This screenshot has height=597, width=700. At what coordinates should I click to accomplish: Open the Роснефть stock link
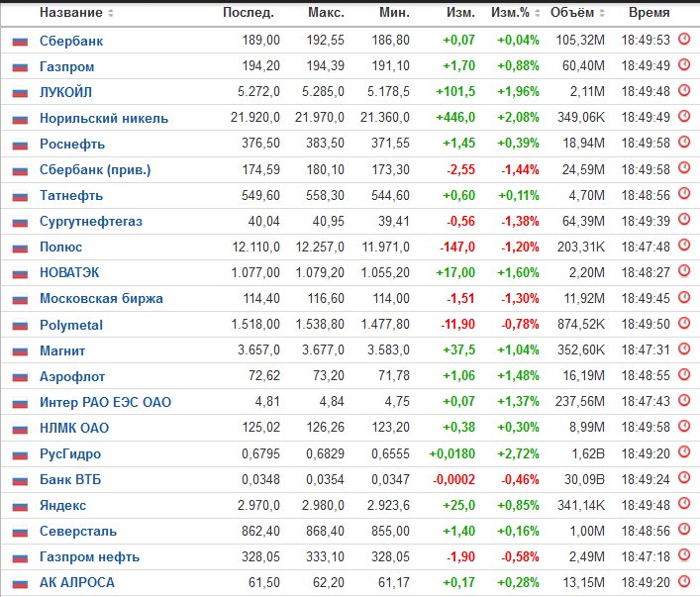coord(72,145)
